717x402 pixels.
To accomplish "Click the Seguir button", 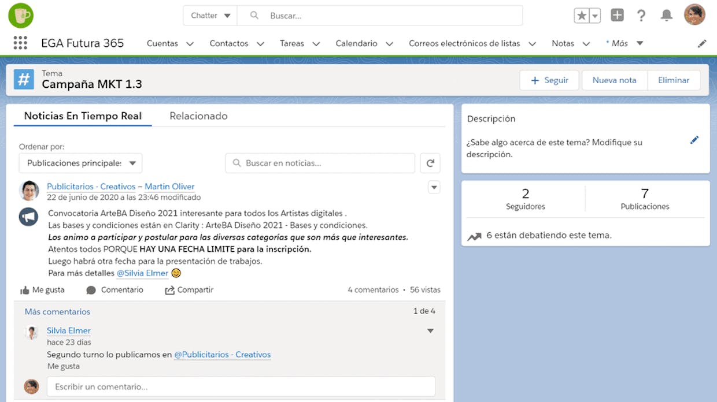I will 549,80.
